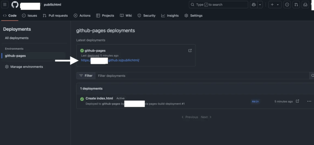314x145 pixels.
Task: Click the Filter button
Action: point(86,76)
